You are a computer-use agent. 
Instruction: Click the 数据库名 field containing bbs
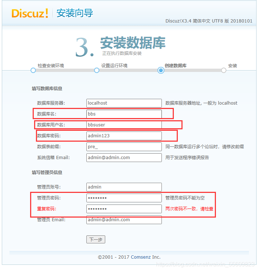(124, 114)
